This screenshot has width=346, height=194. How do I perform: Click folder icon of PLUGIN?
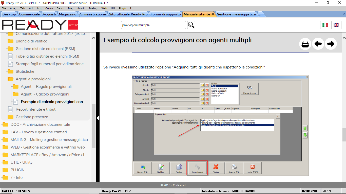coord(5,170)
